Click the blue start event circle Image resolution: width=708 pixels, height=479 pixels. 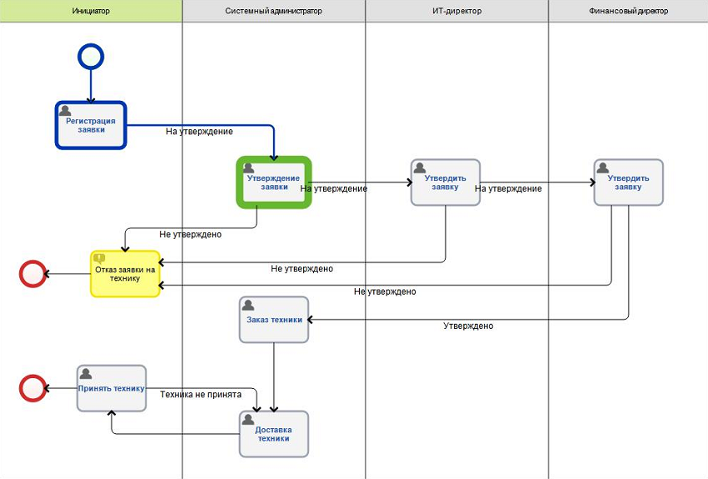(91, 57)
